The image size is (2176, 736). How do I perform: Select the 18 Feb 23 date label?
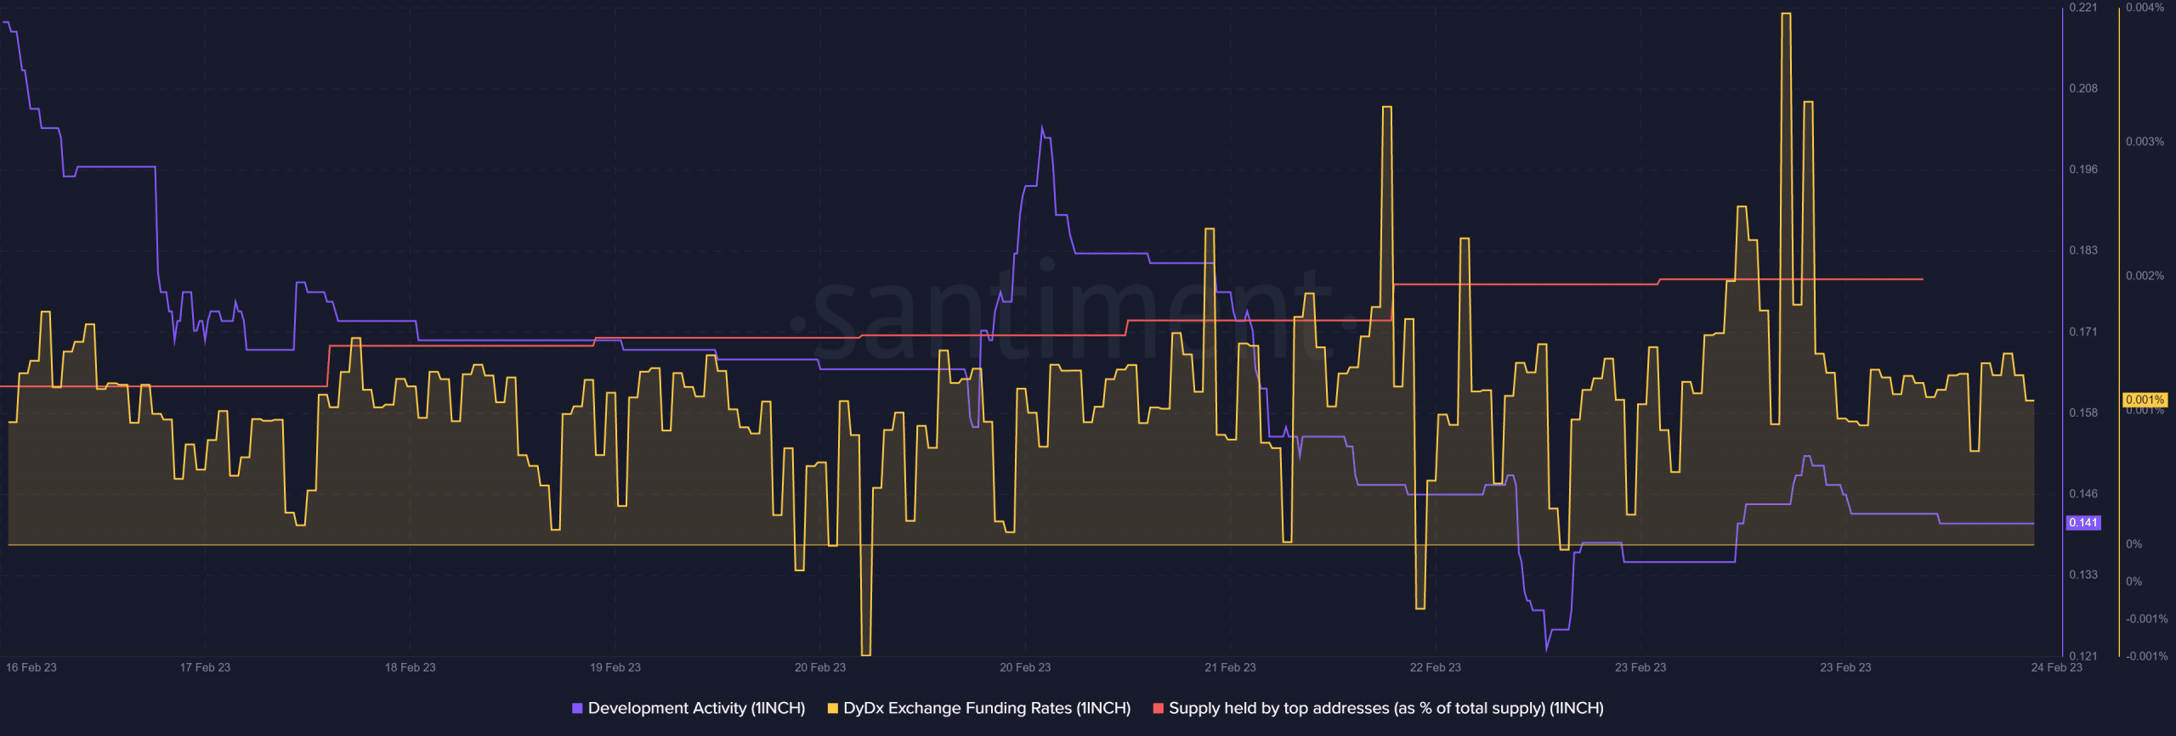click(410, 667)
